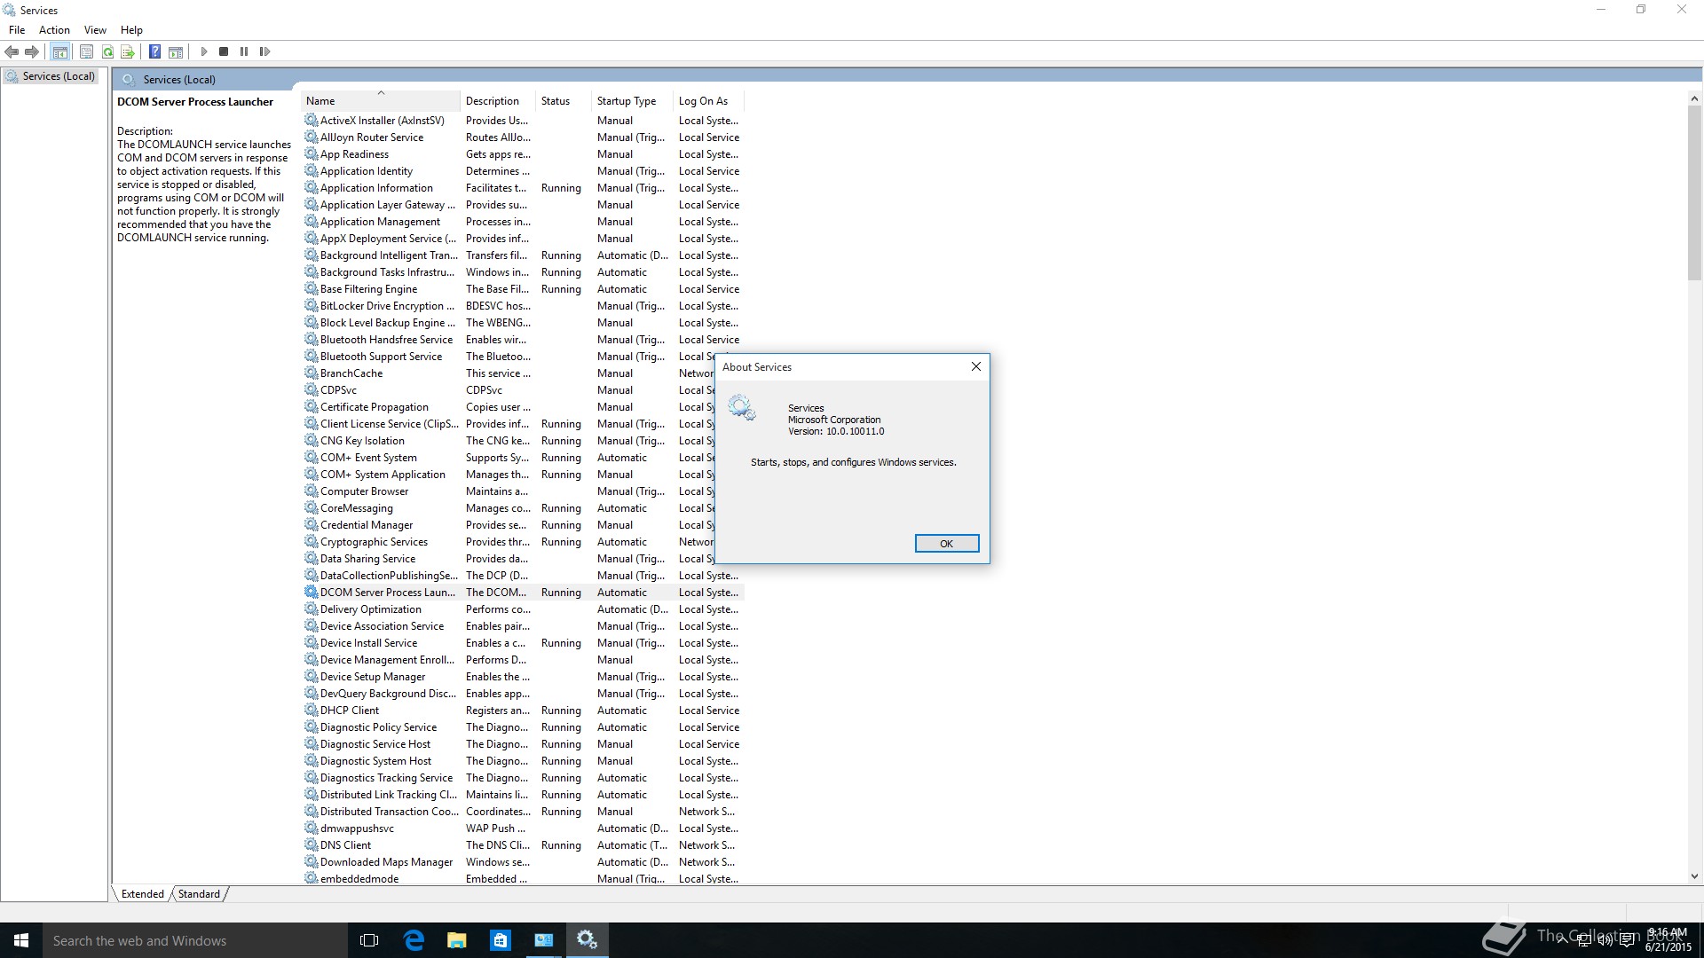
Task: Select Cryptographic Services row name
Action: point(374,542)
